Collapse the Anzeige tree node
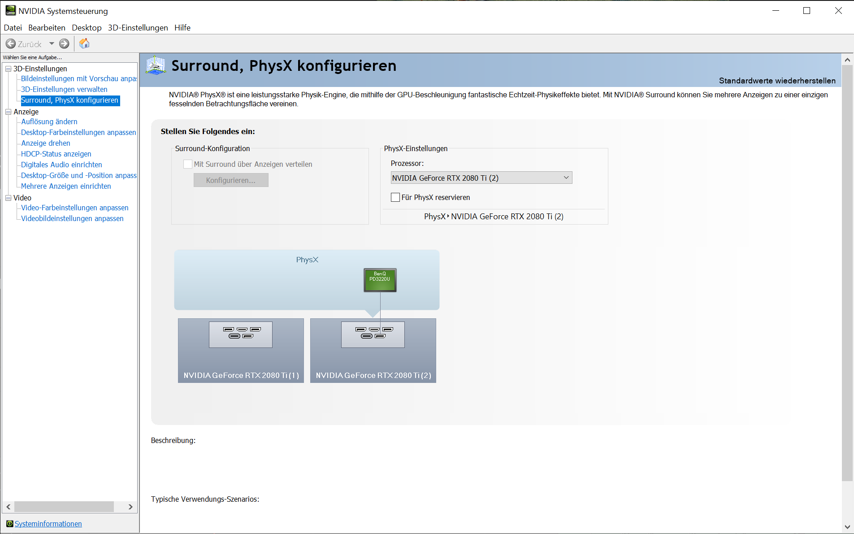 [8, 112]
